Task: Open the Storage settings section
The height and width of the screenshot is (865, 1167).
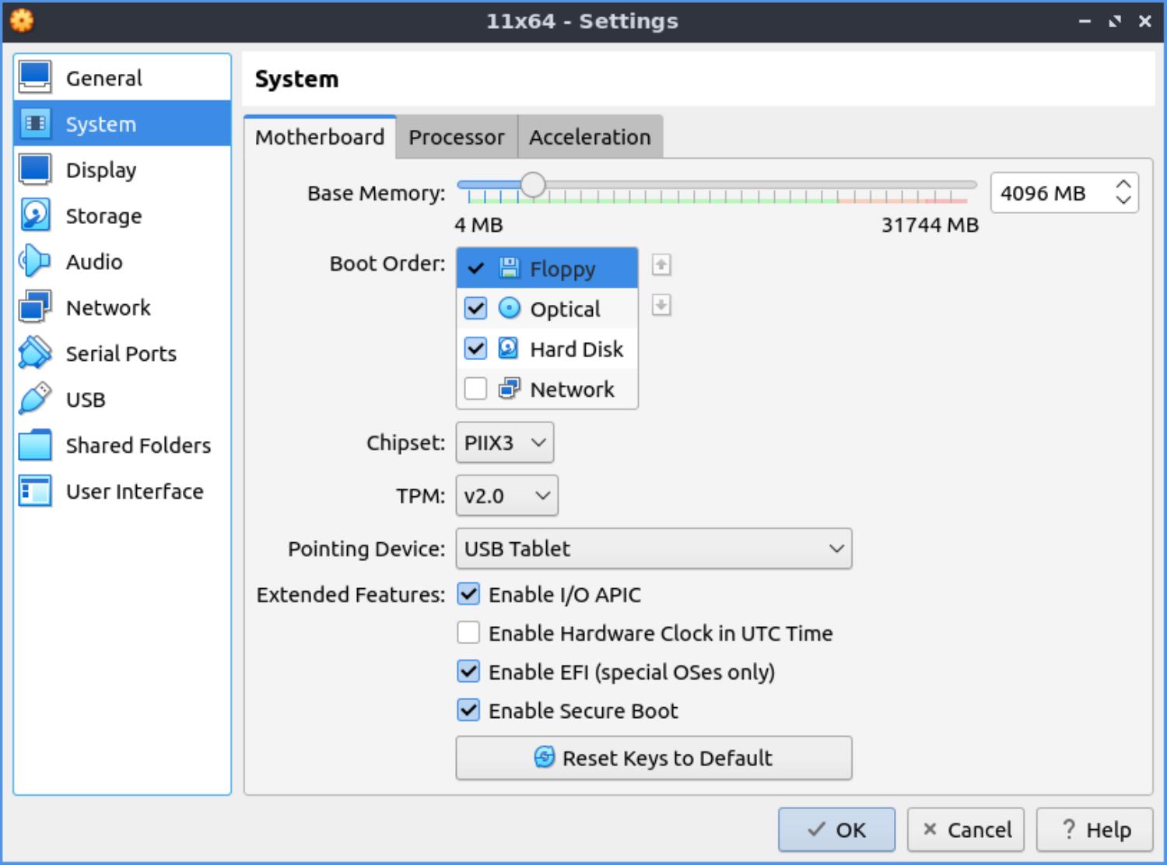Action: pyautogui.click(x=103, y=215)
